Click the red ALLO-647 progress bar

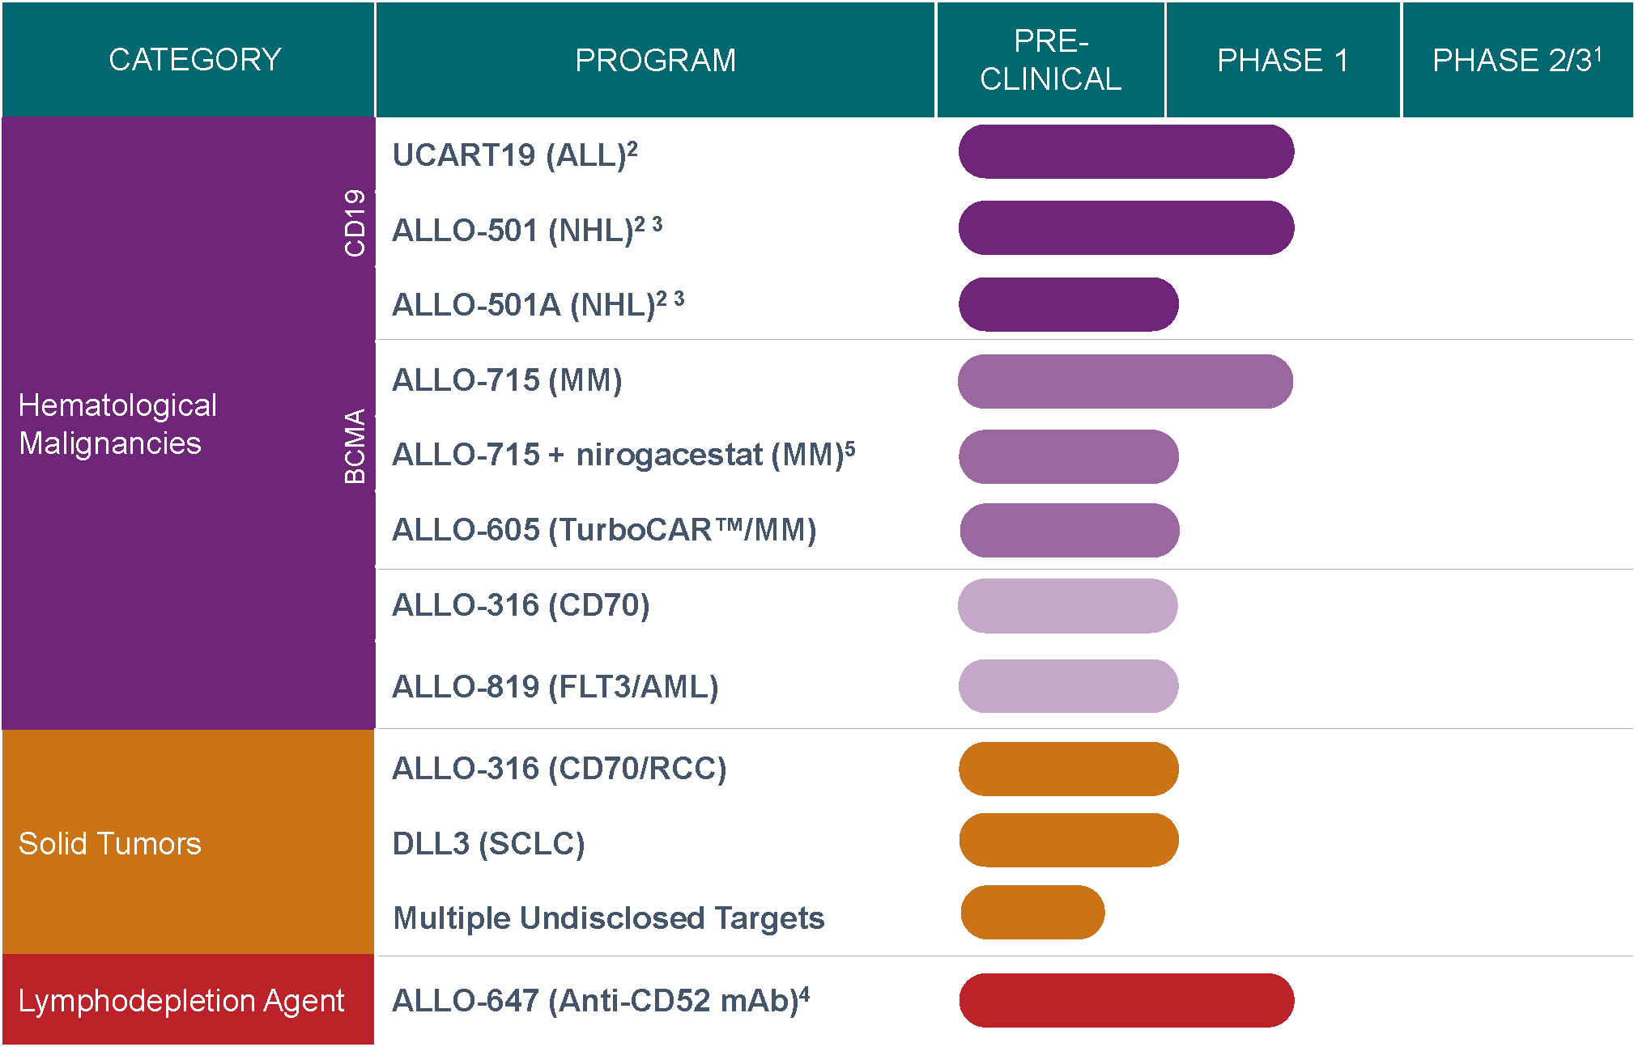[x=1126, y=1001]
